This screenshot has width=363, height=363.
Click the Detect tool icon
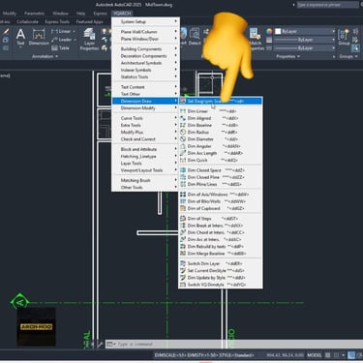195,36
